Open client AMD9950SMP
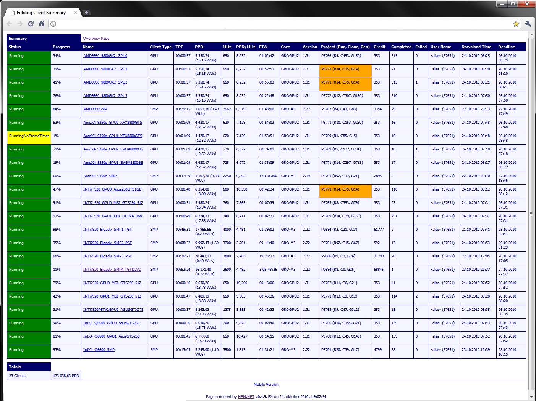Viewport: 536px width, 401px height. coord(95,109)
